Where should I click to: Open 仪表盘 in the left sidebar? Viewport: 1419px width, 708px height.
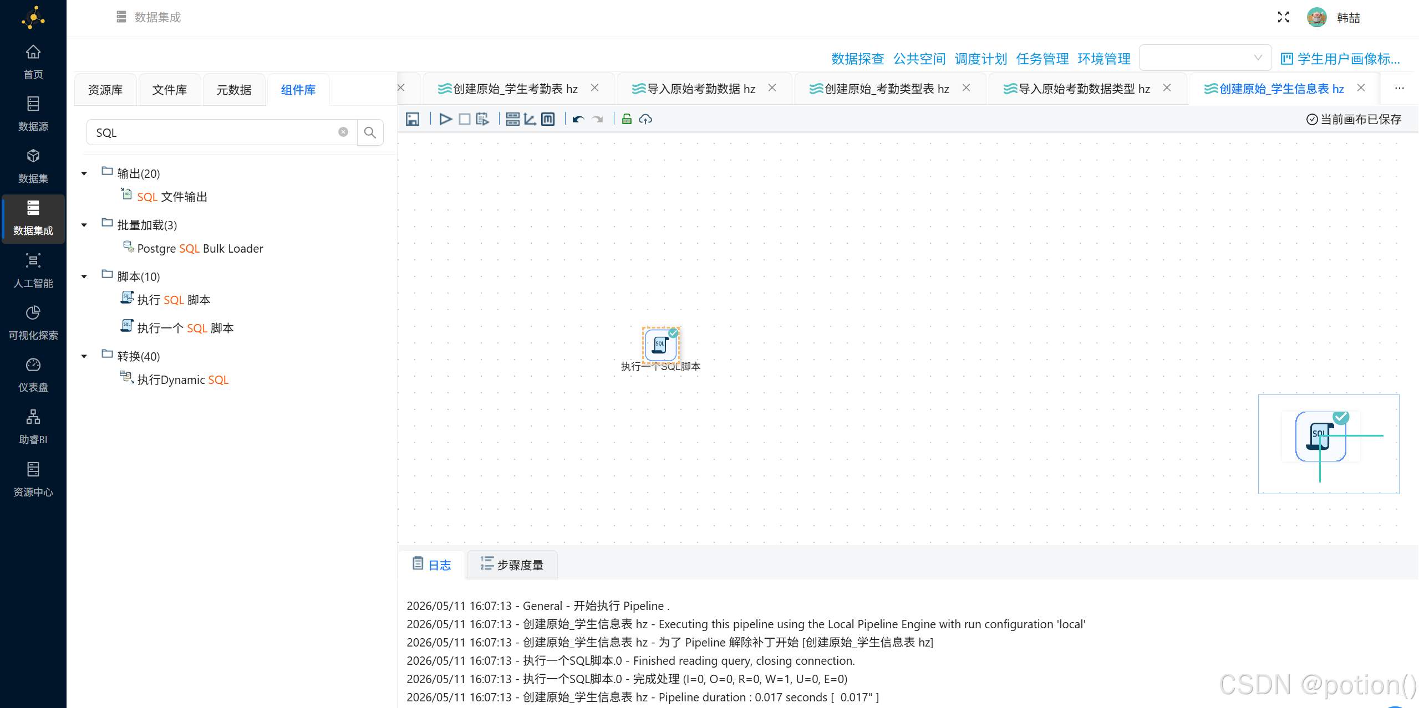(x=33, y=375)
